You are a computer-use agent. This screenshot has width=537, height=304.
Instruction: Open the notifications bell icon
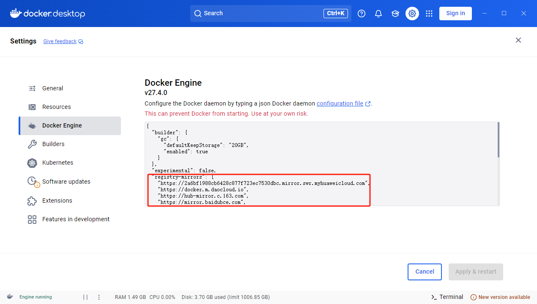pyautogui.click(x=378, y=14)
